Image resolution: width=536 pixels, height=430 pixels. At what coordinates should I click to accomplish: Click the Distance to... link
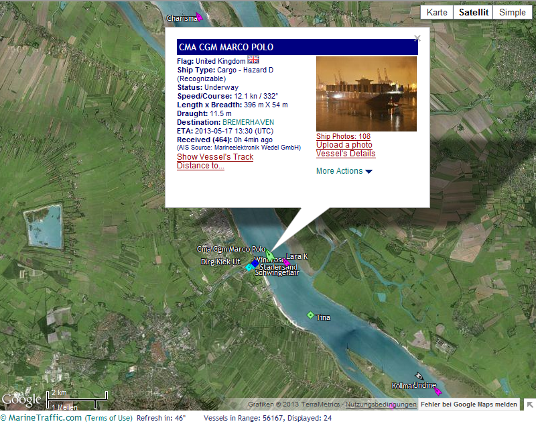(x=200, y=166)
